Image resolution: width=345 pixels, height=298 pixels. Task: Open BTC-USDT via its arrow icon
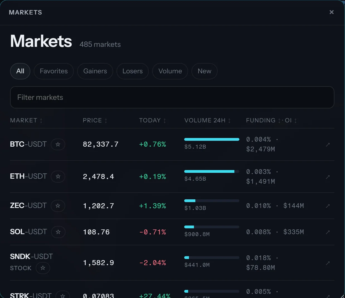[x=328, y=144]
